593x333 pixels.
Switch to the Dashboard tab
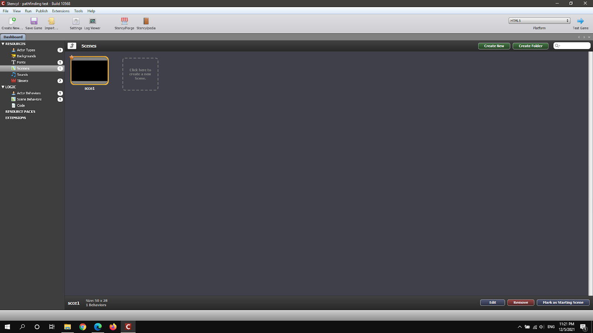click(13, 37)
